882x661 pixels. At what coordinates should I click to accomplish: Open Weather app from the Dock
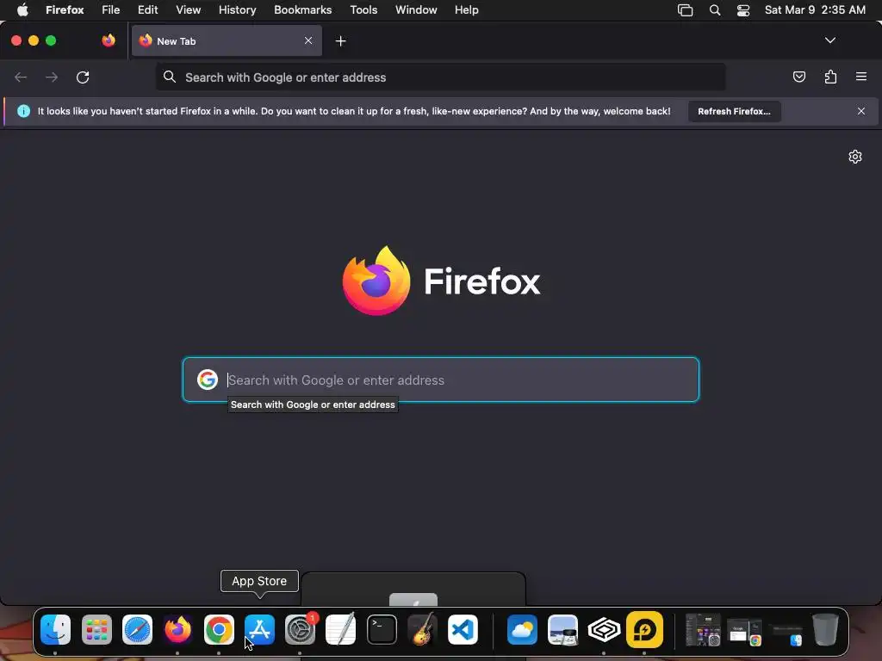[522, 629]
